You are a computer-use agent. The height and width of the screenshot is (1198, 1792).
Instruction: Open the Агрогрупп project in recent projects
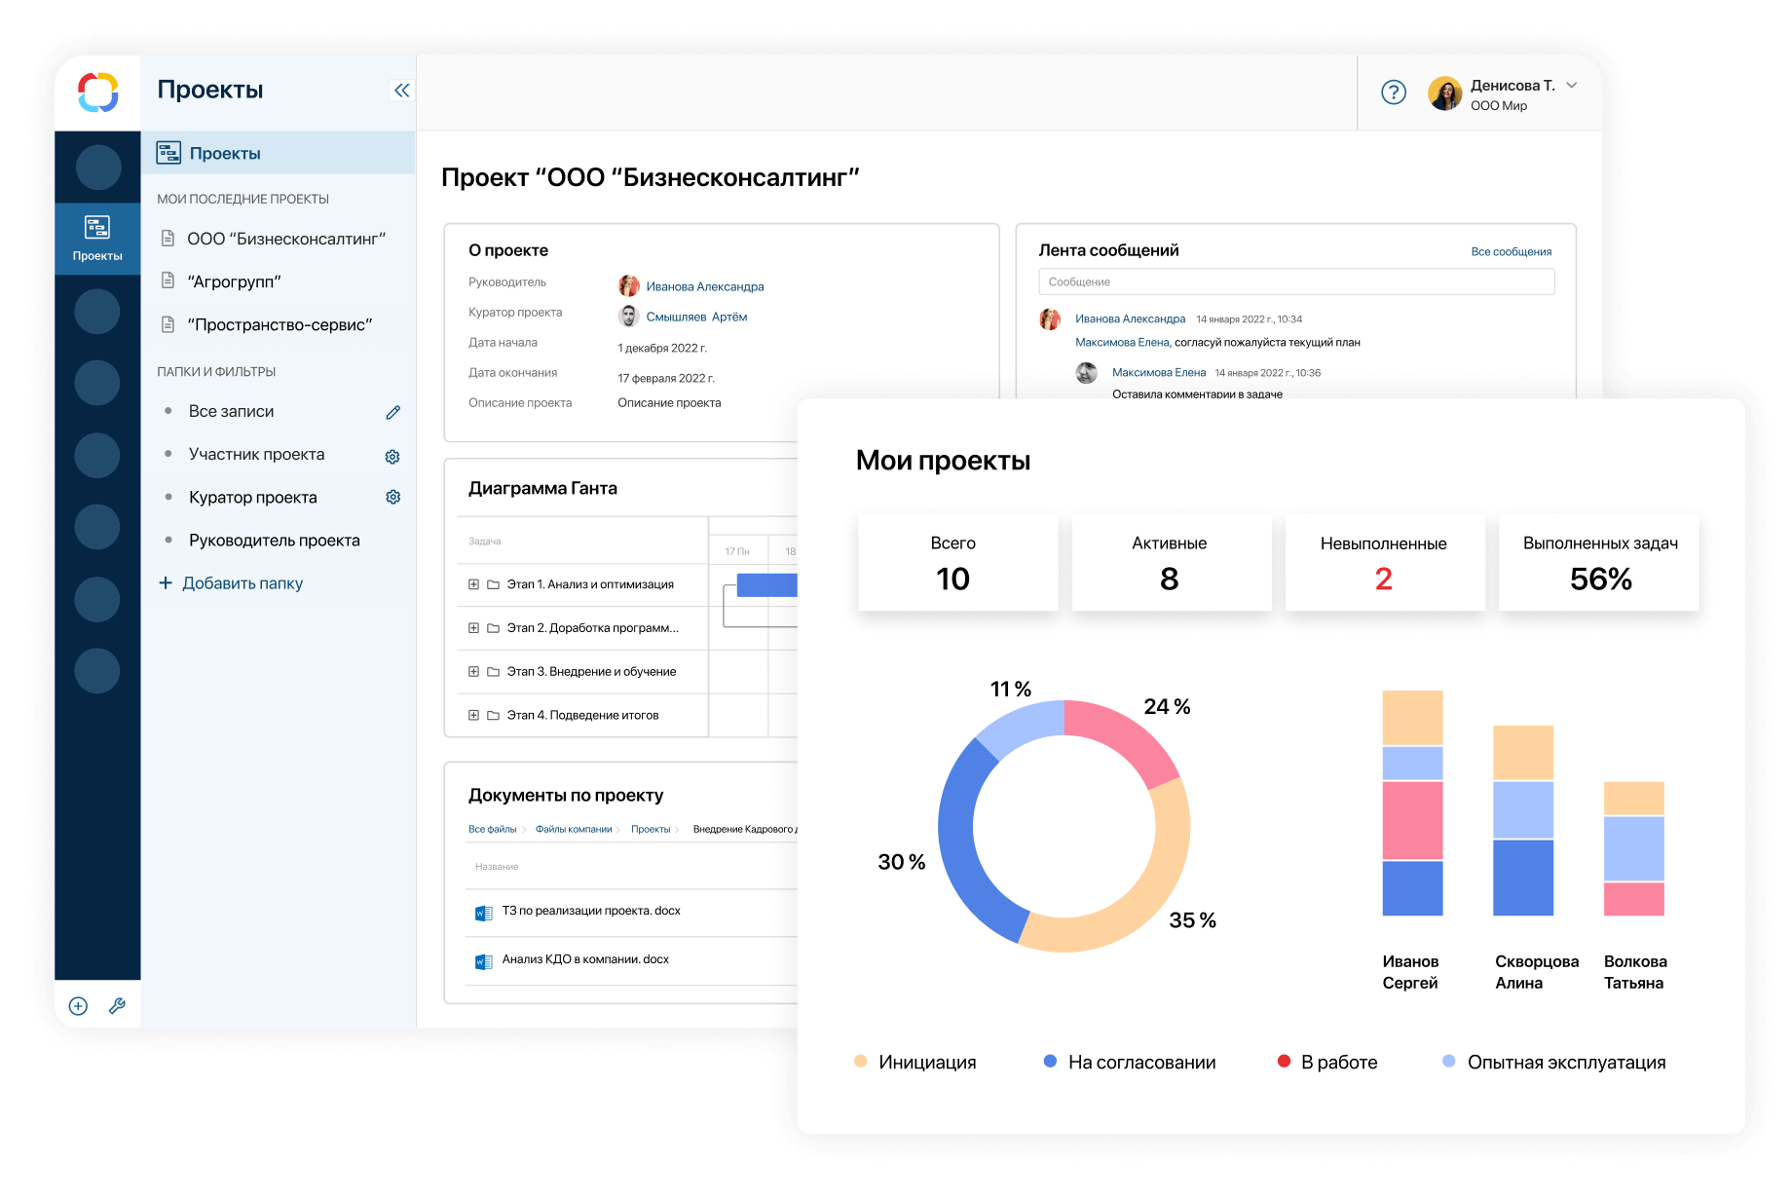point(234,281)
